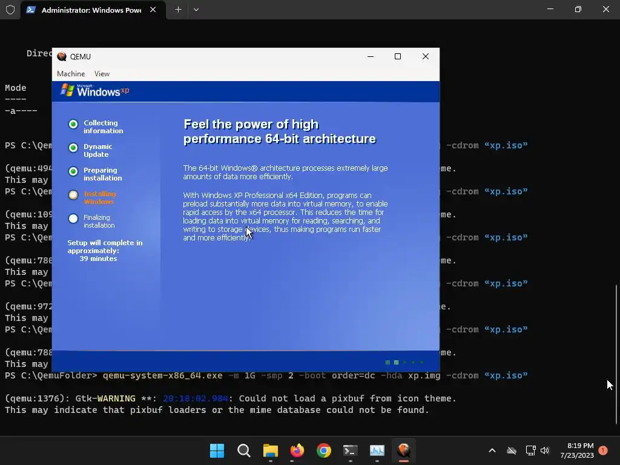620x465 pixels.
Task: Click the Windows XP logo in the setup banner
Action: coord(95,91)
